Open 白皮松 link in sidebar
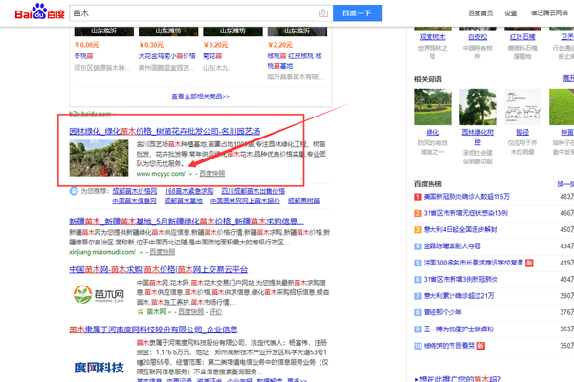The width and height of the screenshot is (574, 382). coord(477,37)
